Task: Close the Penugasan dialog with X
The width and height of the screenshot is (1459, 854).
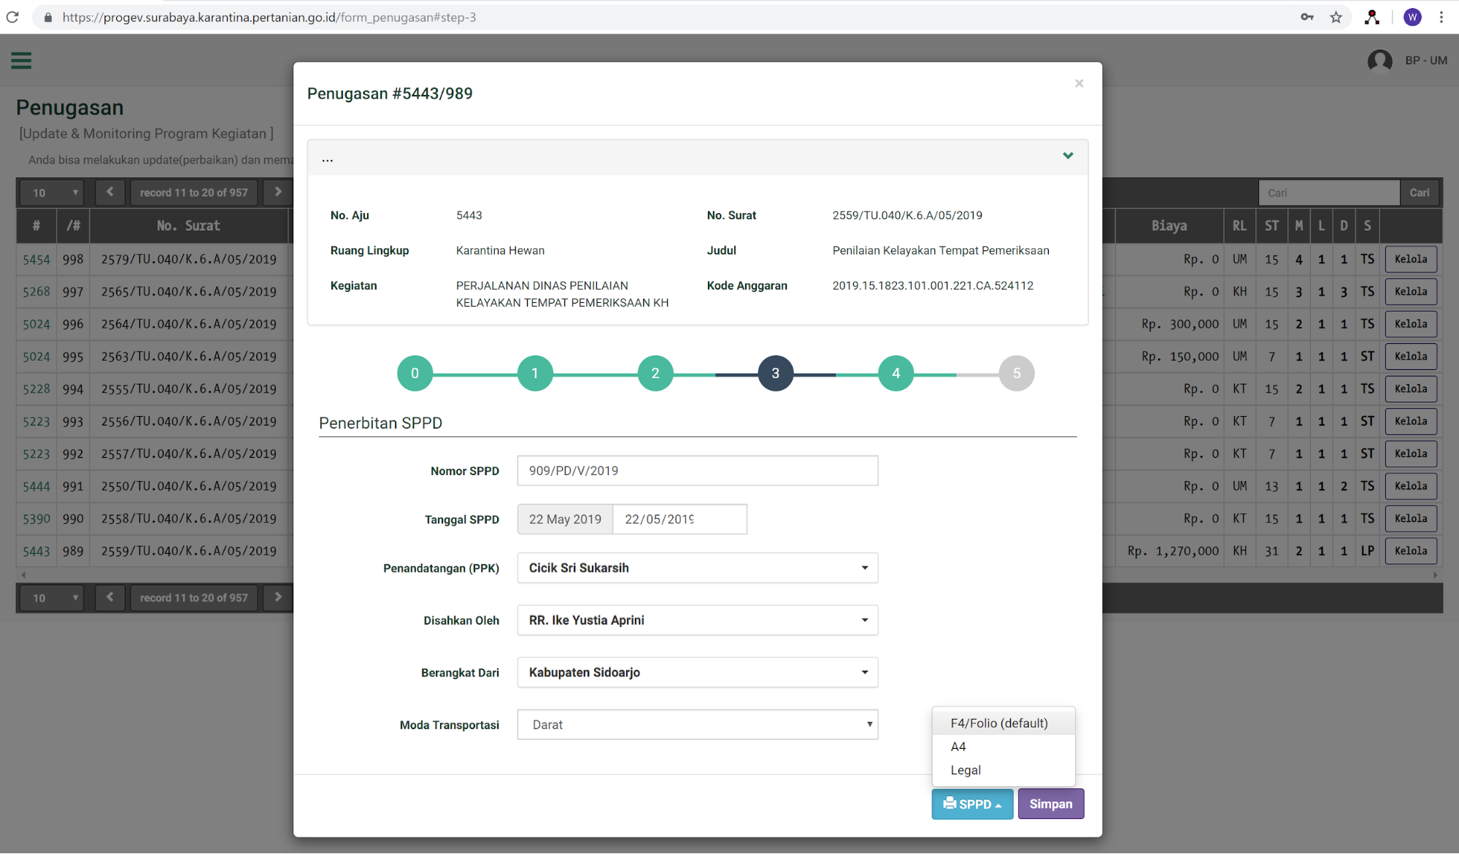Action: coord(1079,83)
